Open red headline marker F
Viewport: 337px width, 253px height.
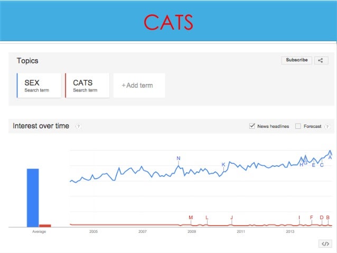pos(312,218)
